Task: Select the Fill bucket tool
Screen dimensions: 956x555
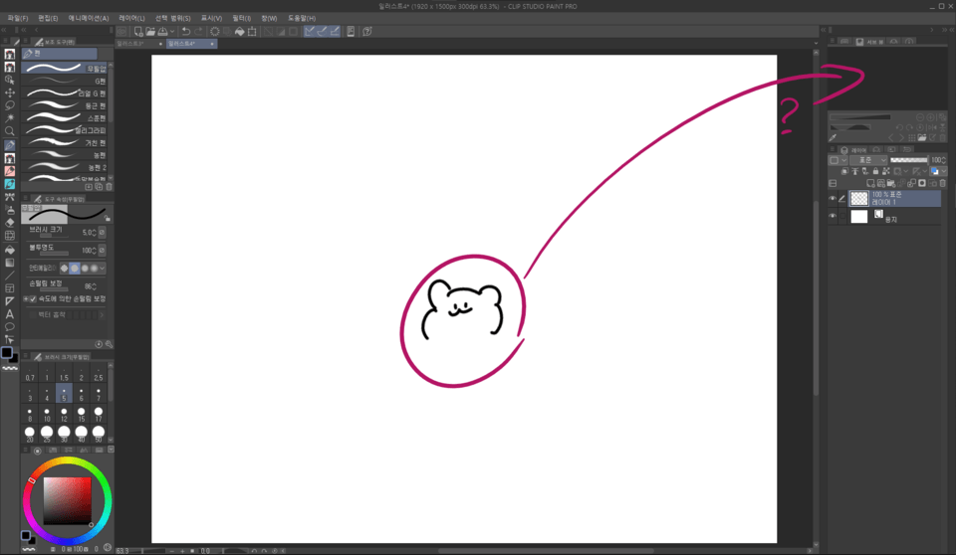Action: click(10, 250)
